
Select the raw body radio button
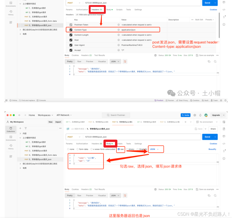point(119,149)
